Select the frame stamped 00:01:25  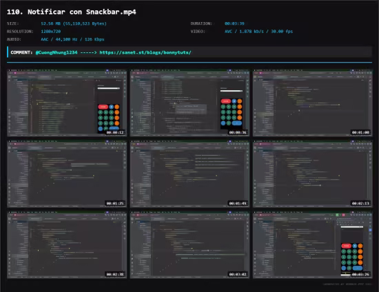click(67, 174)
